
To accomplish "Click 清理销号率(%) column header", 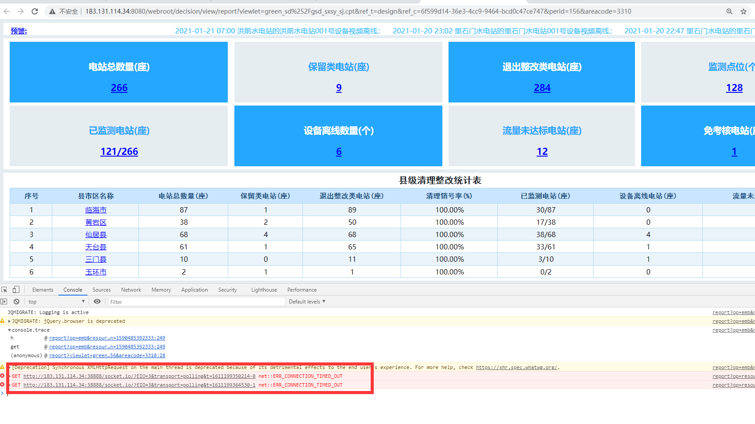I will (449, 196).
